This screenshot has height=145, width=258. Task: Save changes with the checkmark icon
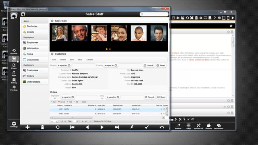(147, 127)
